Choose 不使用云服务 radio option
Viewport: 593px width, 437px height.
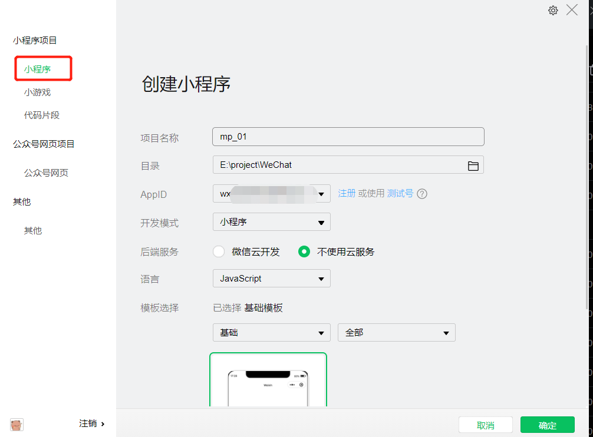(304, 251)
